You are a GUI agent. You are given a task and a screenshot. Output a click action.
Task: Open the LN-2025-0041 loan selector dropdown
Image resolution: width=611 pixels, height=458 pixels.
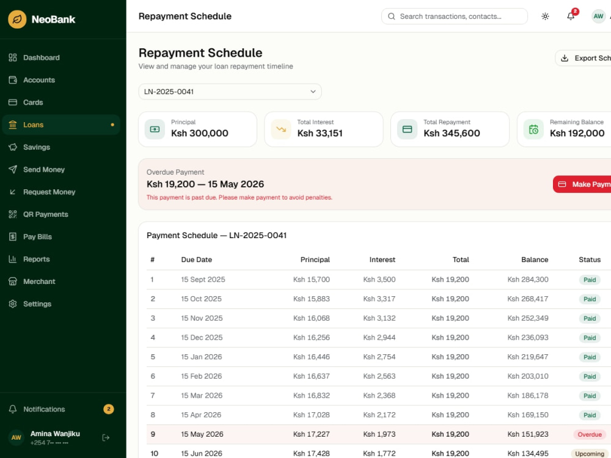click(x=230, y=92)
